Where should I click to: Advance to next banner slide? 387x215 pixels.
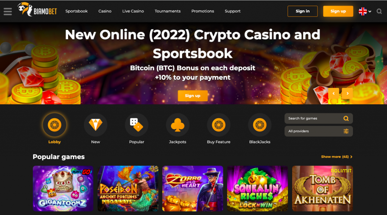click(347, 94)
